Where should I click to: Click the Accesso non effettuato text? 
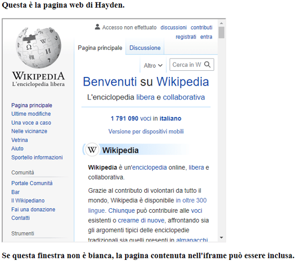click(x=129, y=28)
